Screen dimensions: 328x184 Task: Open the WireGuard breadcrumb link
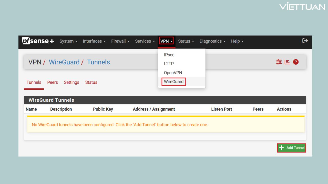pos(64,62)
